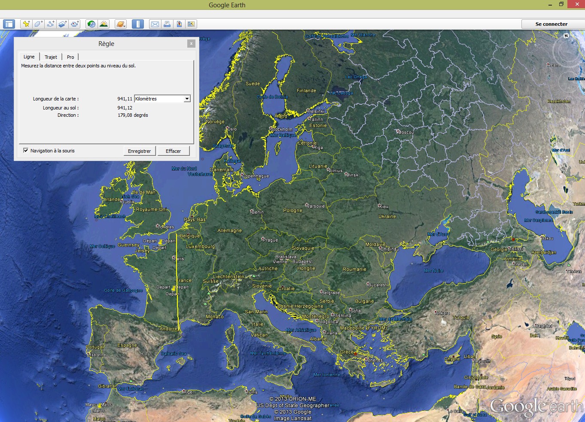The height and width of the screenshot is (422, 585).
Task: Record a tour with the camera icon
Action: 75,24
